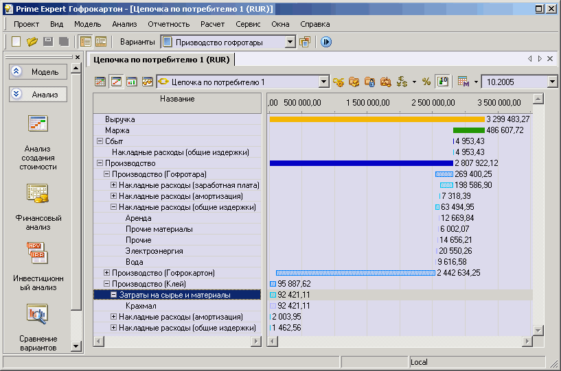Collapse Производство (Клей) node
This screenshot has height=371, width=561.
point(106,284)
